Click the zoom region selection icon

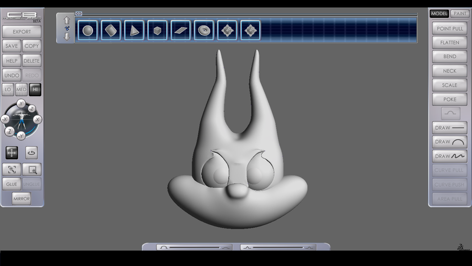(x=32, y=170)
